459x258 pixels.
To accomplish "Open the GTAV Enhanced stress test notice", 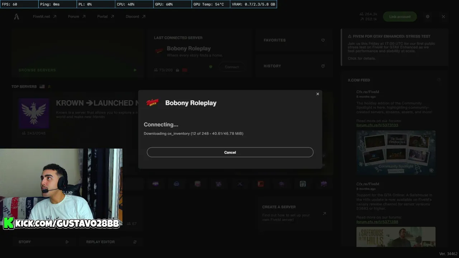I will click(394, 47).
